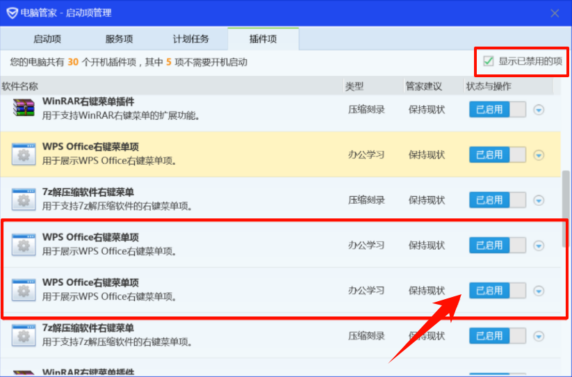Open the round dropdown arrow in highlighted WPS Office row

coord(539,155)
